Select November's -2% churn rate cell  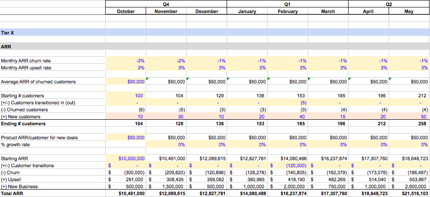tap(166, 61)
